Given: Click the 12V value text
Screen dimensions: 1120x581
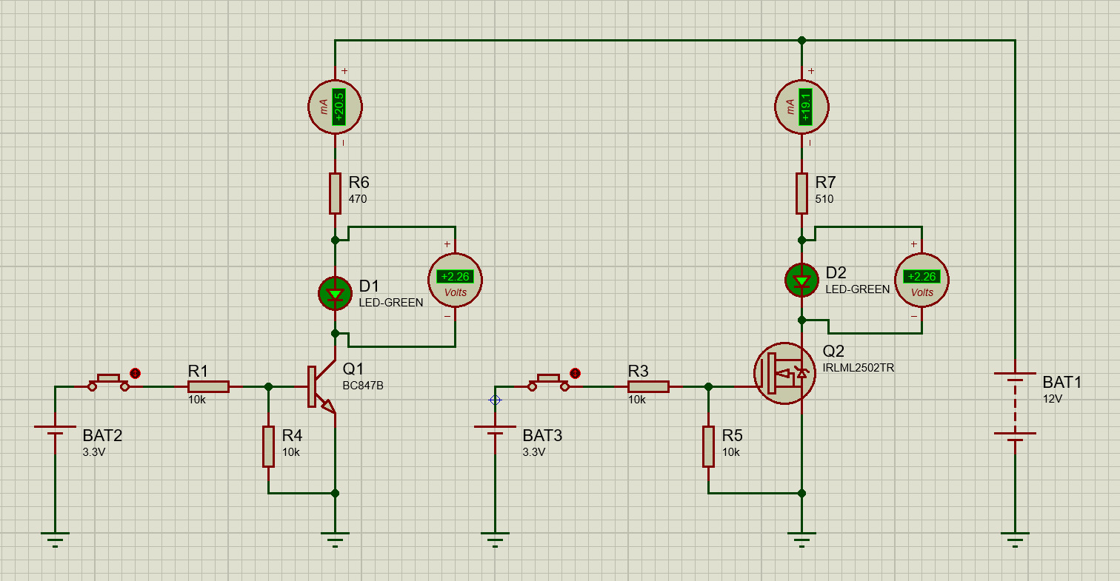Looking at the screenshot, I should pos(1053,399).
